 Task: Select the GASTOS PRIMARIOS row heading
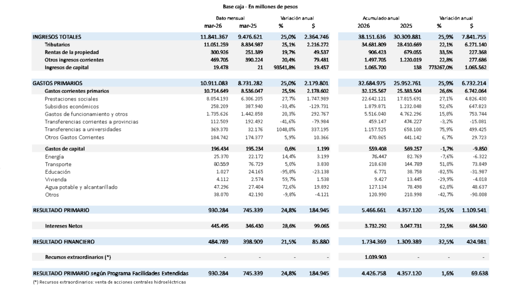(x=57, y=83)
